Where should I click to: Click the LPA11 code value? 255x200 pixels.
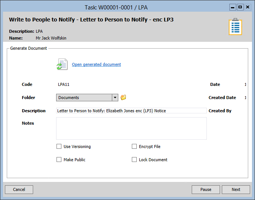(64, 84)
